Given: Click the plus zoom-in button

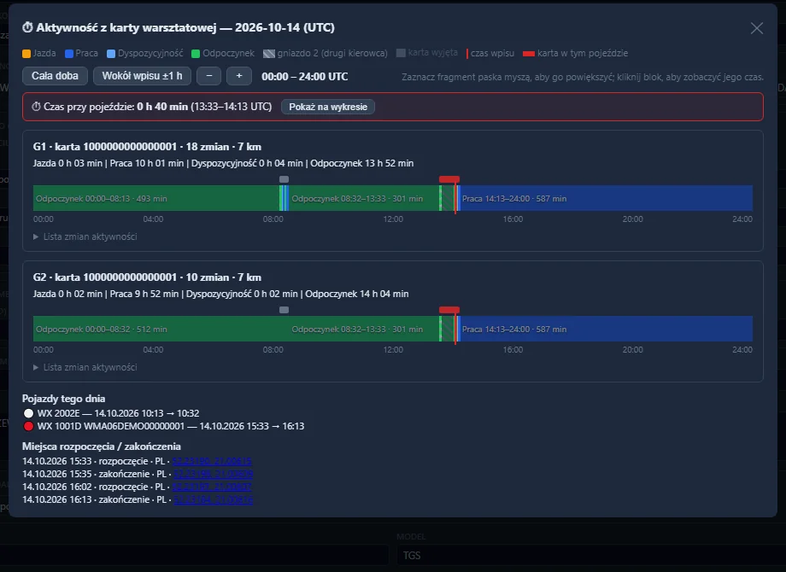Looking at the screenshot, I should 239,76.
